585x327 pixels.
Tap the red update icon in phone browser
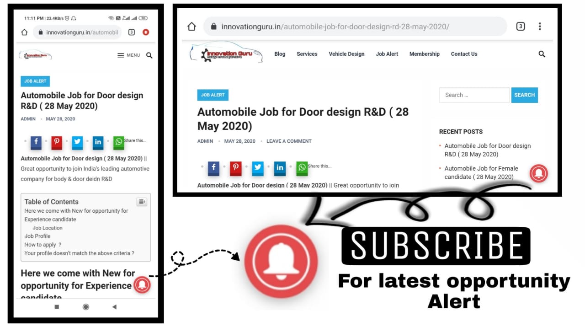tap(146, 32)
